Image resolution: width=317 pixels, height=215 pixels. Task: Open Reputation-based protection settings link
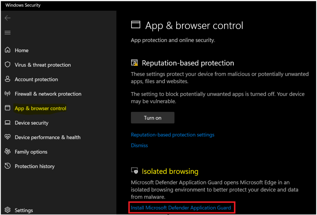[x=172, y=135]
